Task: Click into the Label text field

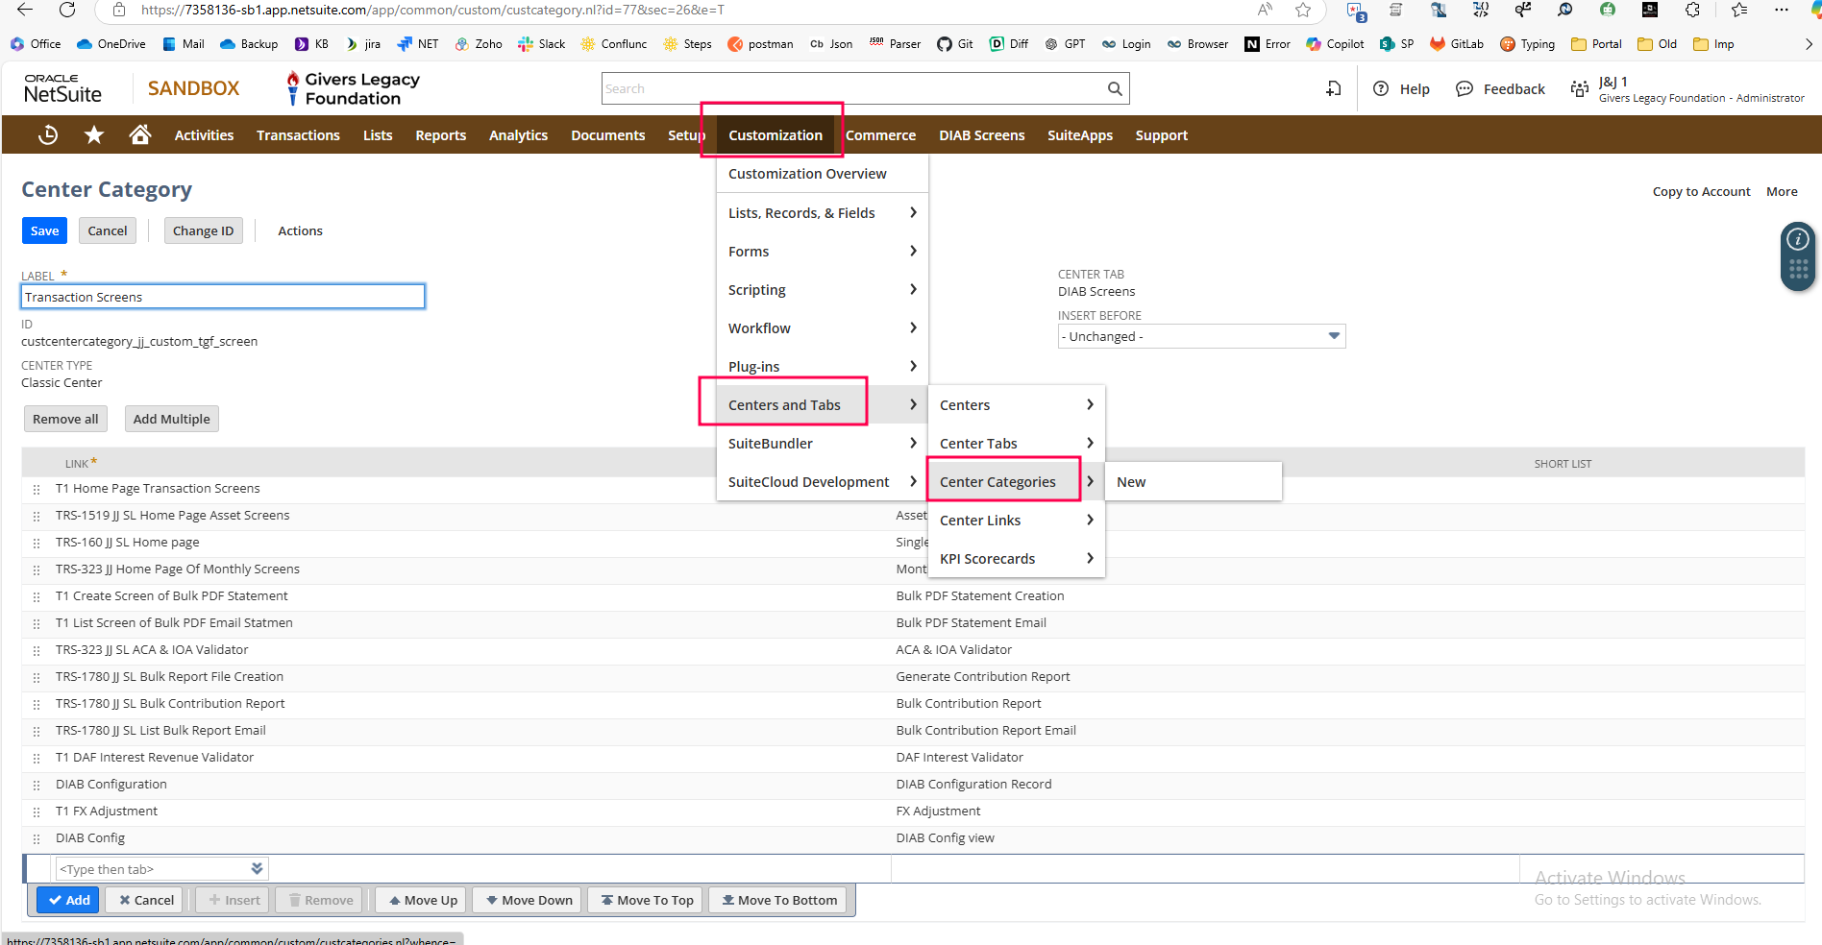Action: (x=222, y=297)
